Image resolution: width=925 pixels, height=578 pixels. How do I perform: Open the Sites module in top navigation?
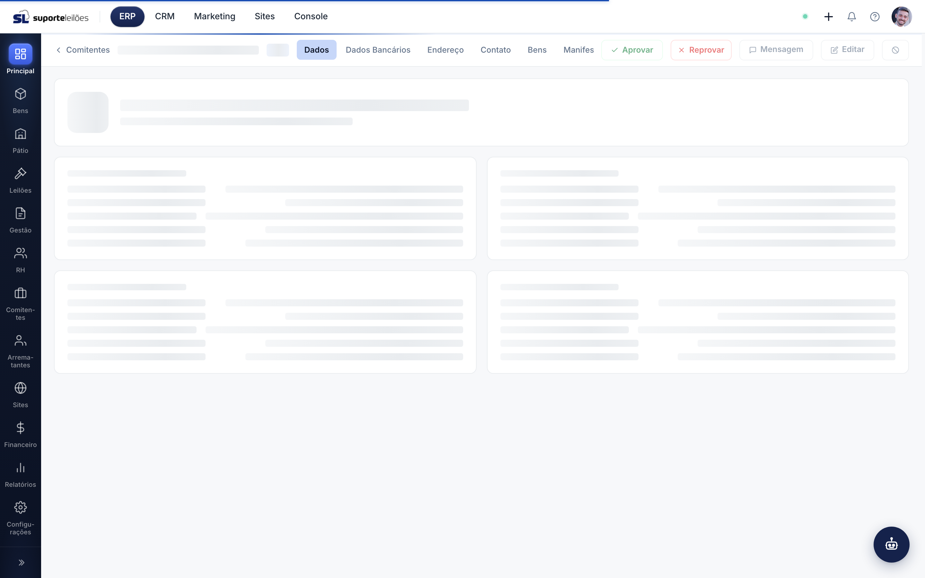coord(265,16)
